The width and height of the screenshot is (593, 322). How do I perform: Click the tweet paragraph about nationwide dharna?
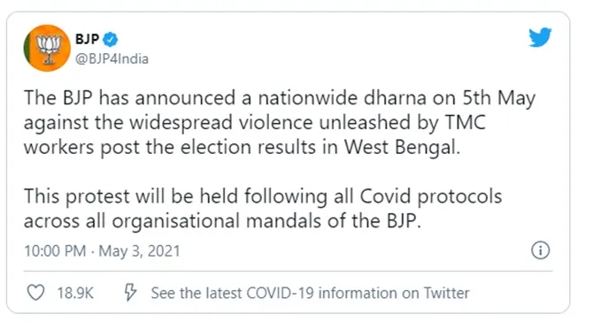pos(280,122)
